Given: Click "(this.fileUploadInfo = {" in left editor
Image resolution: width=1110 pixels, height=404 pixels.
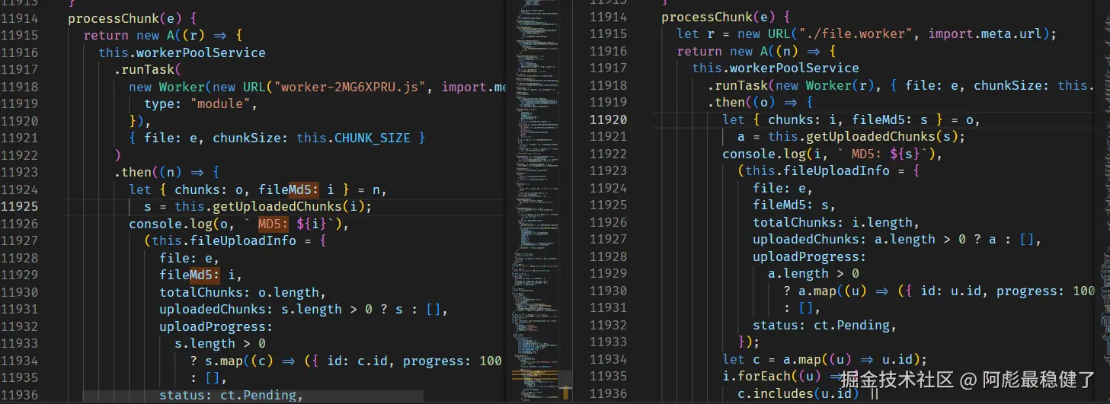Looking at the screenshot, I should point(235,240).
